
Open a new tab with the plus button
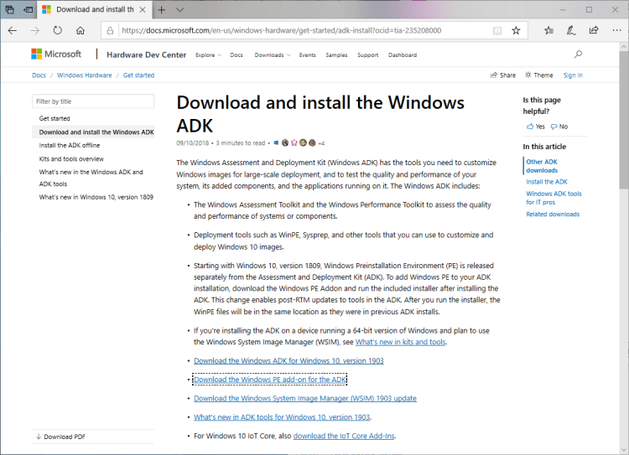point(161,9)
